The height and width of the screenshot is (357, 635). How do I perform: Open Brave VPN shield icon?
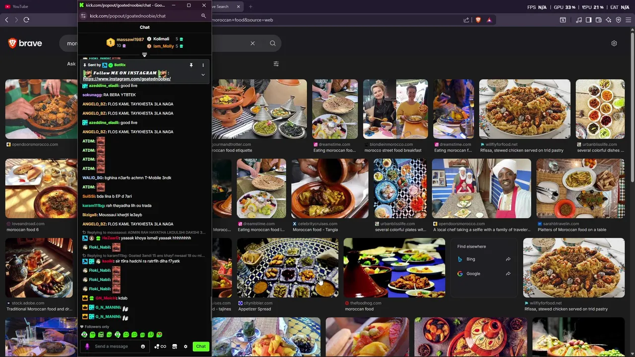(x=618, y=20)
